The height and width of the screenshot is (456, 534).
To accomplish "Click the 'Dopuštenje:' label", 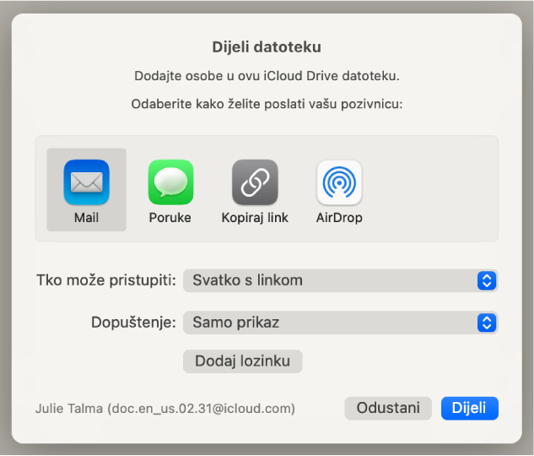I will tap(133, 323).
